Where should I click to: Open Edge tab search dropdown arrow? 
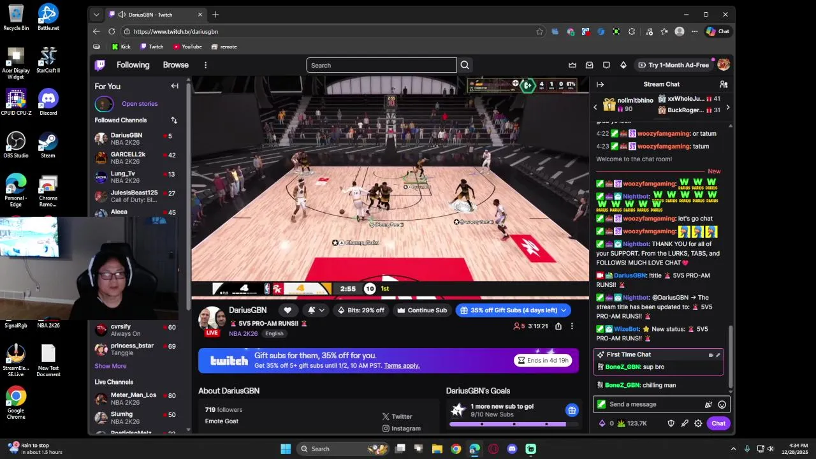click(96, 15)
